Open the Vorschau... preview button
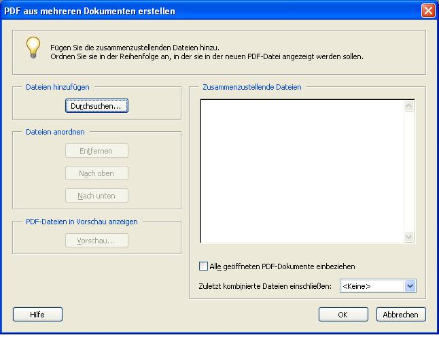Image resolution: width=439 pixels, height=348 pixels. [x=96, y=241]
